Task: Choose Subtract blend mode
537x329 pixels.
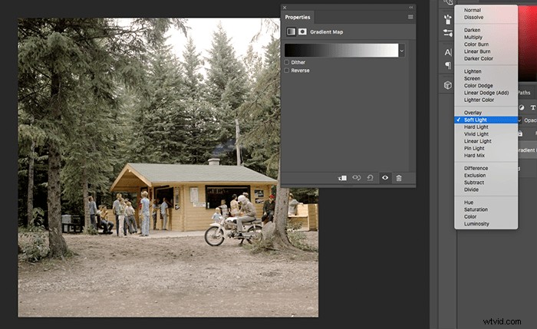Action: pyautogui.click(x=486, y=183)
